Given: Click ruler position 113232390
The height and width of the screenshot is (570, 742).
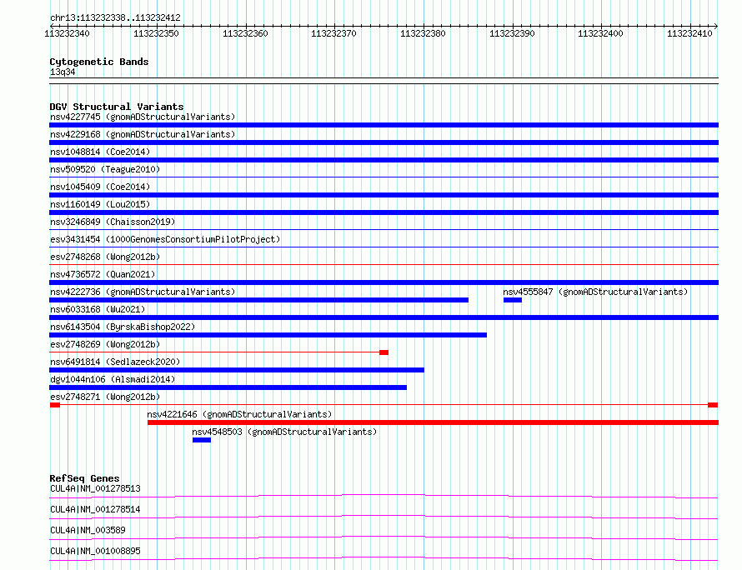Looking at the screenshot, I should coord(512,33).
